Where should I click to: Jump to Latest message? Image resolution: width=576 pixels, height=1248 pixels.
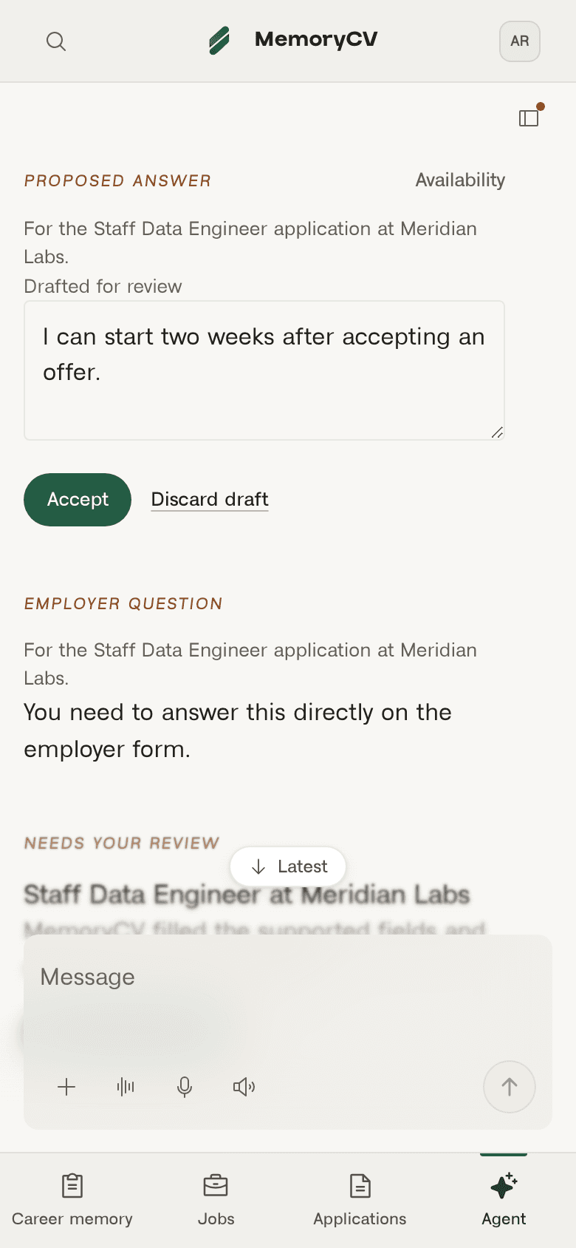coord(288,867)
